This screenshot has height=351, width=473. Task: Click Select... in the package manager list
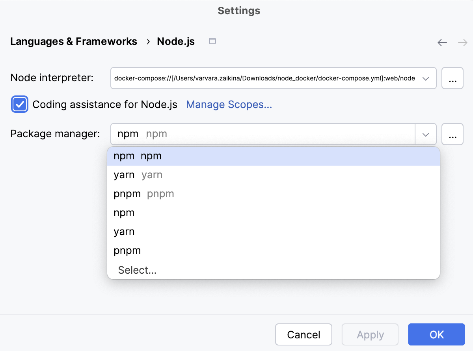pyautogui.click(x=137, y=270)
